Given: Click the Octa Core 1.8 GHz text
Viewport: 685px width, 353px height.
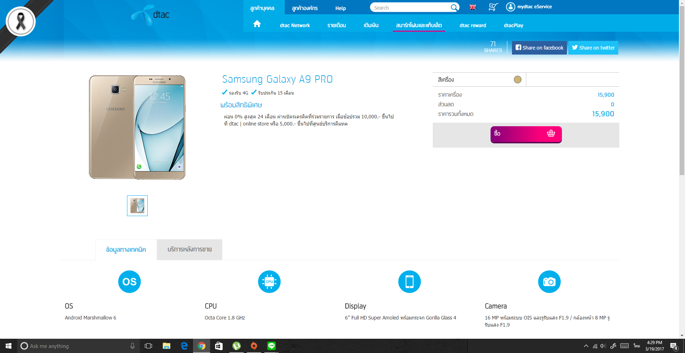Looking at the screenshot, I should (225, 318).
